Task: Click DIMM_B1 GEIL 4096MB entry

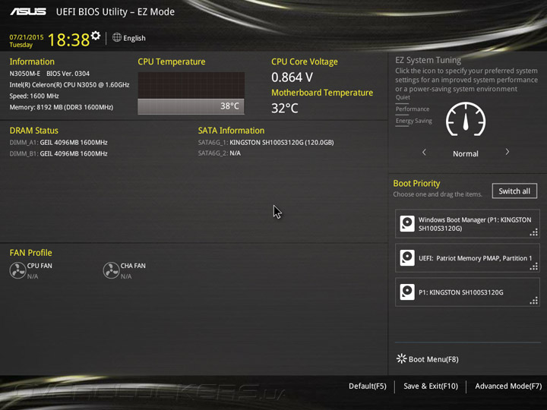Action: pos(58,153)
